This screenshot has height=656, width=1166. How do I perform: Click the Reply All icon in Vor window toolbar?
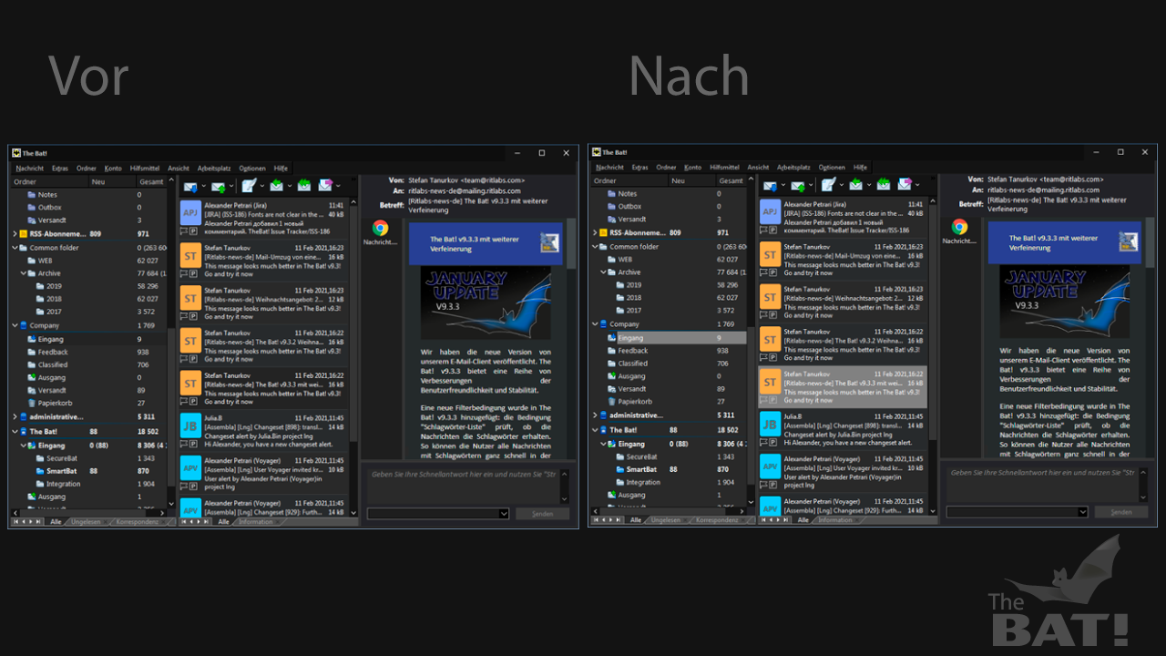point(303,185)
